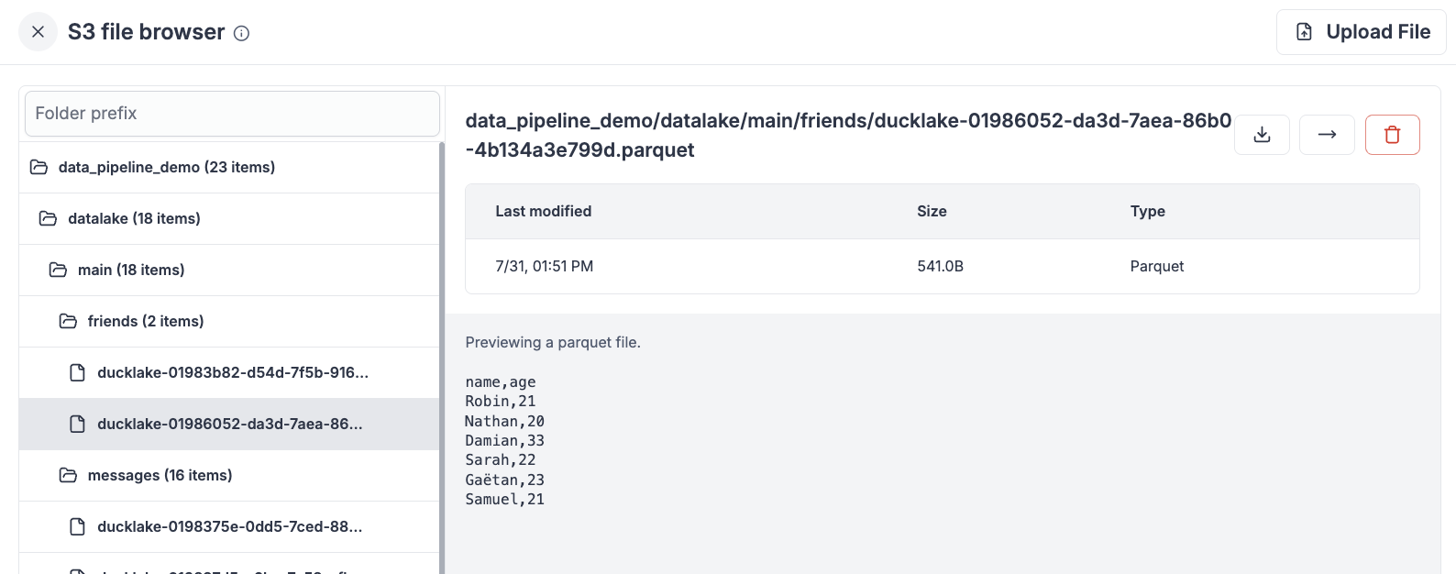Screen dimensions: 1456x574
Task: Click the Size column header
Action: [932, 211]
